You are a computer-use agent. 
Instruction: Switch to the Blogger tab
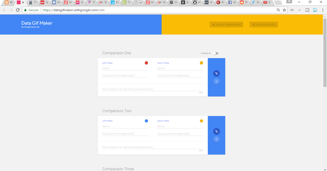[x=9, y=2]
